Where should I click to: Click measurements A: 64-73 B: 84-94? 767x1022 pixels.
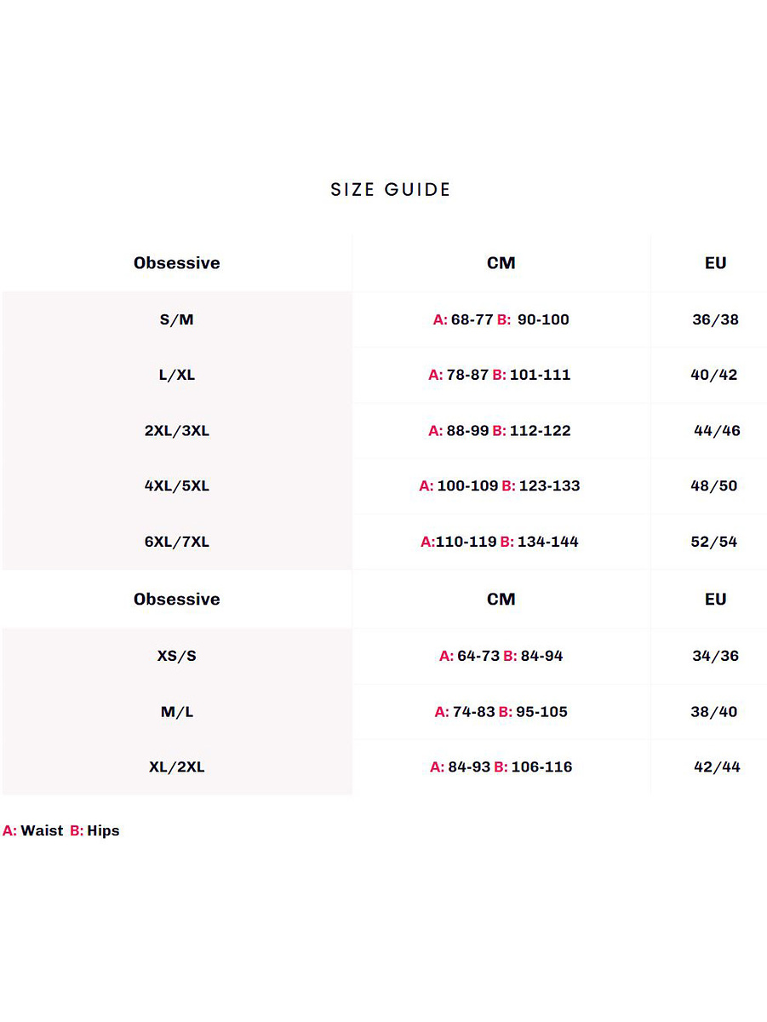click(x=501, y=657)
